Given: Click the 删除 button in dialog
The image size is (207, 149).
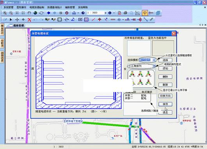Looking at the screenshot, I should (165, 77).
